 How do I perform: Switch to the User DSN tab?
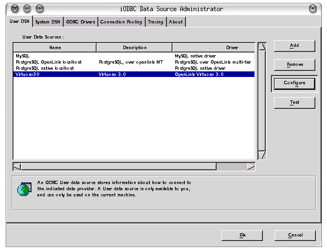pos(20,21)
